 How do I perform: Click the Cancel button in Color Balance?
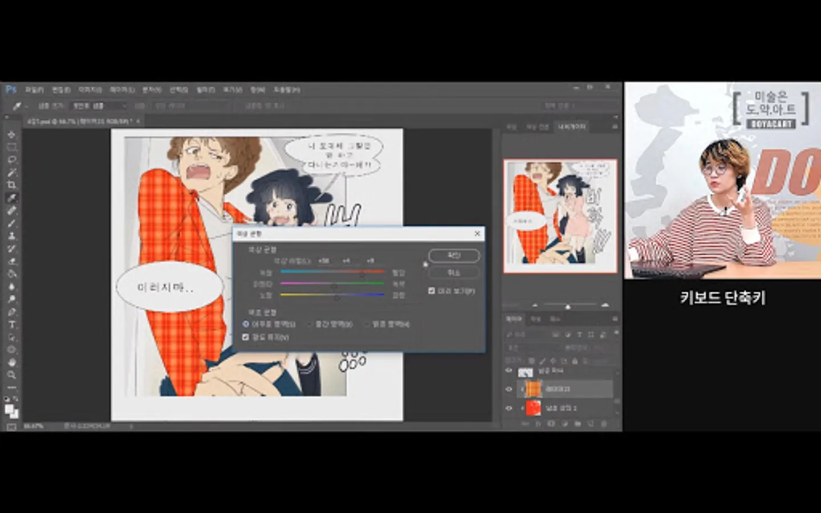(454, 272)
